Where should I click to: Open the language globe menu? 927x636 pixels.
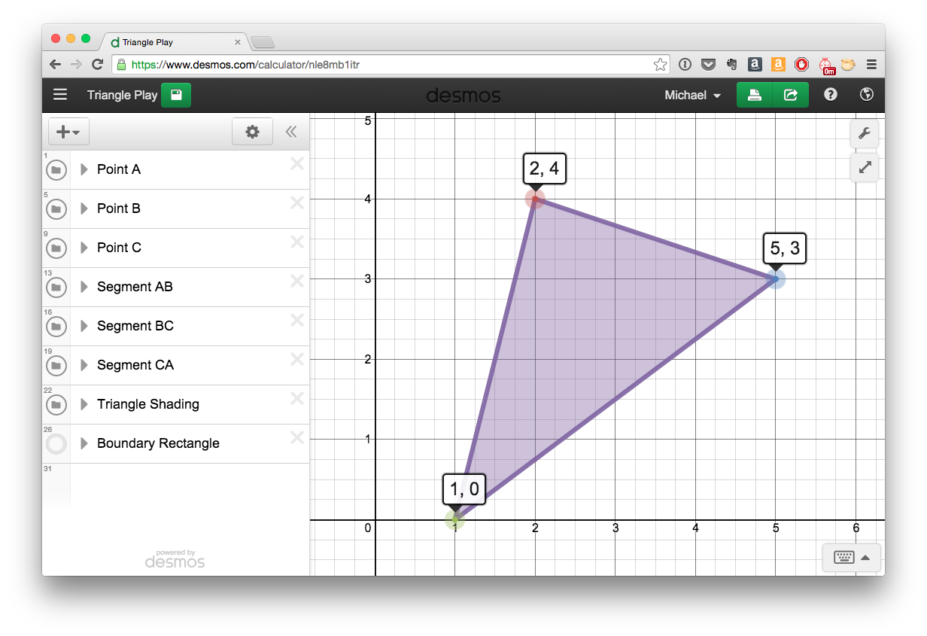pos(867,95)
